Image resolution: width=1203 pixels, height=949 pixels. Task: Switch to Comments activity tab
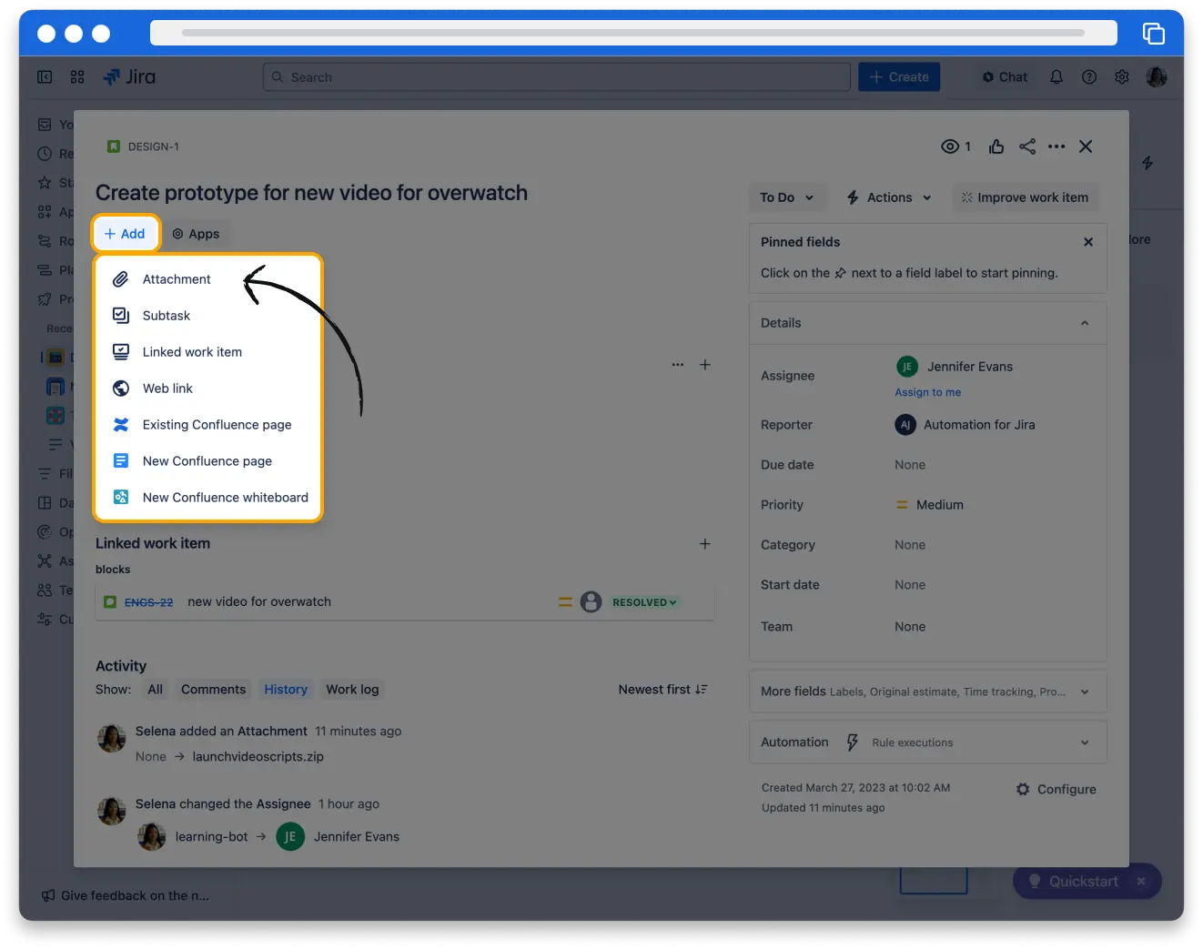213,690
